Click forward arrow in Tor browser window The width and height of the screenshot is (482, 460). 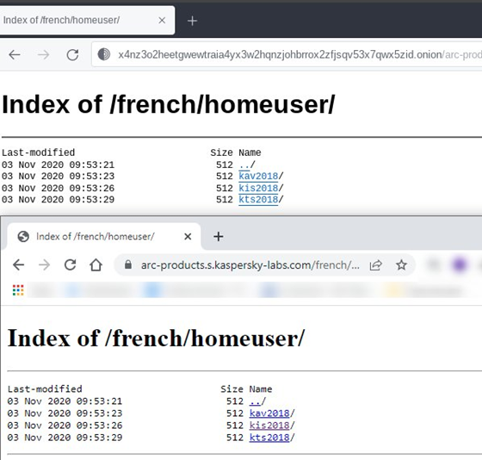43,55
